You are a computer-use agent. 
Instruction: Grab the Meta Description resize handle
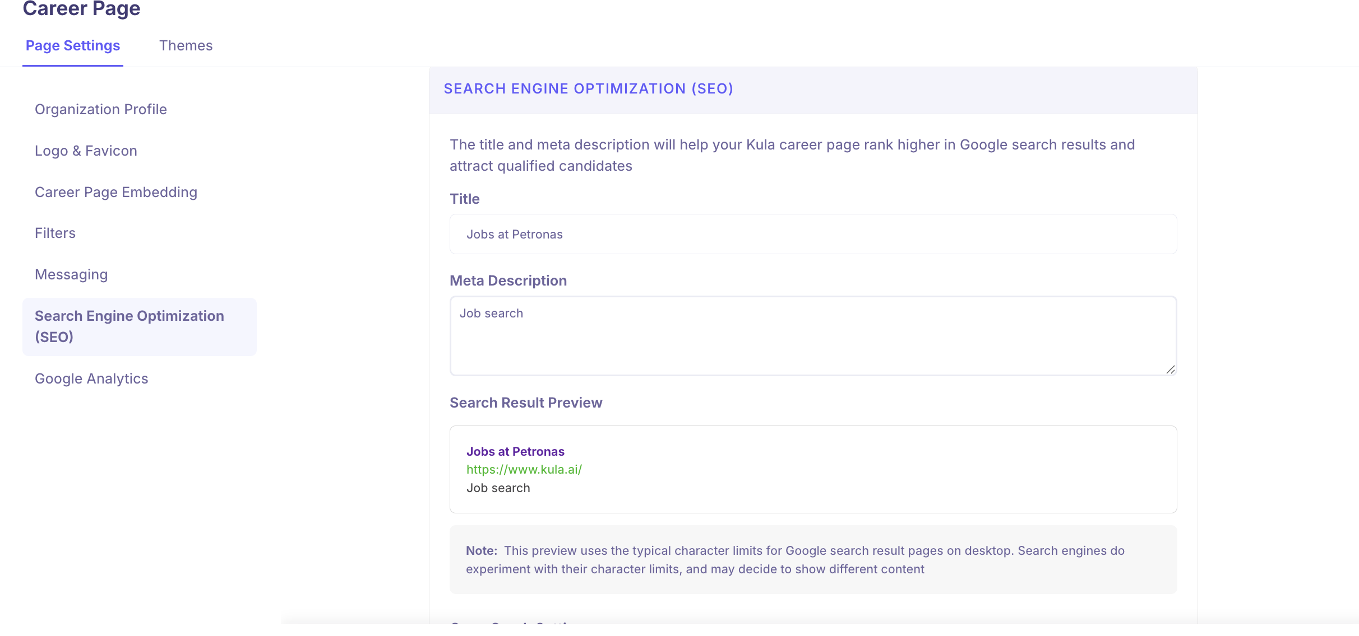click(1170, 370)
